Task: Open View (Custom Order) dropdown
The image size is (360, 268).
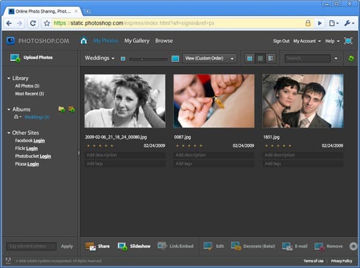Action: [209, 59]
